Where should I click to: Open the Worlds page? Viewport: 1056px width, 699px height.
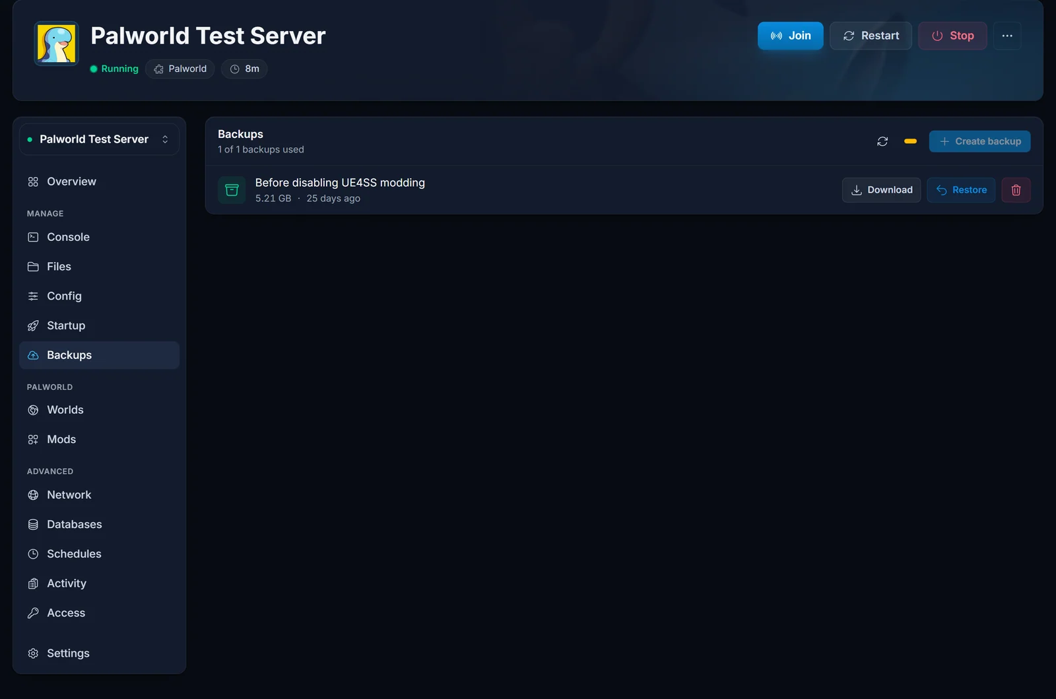click(x=99, y=410)
